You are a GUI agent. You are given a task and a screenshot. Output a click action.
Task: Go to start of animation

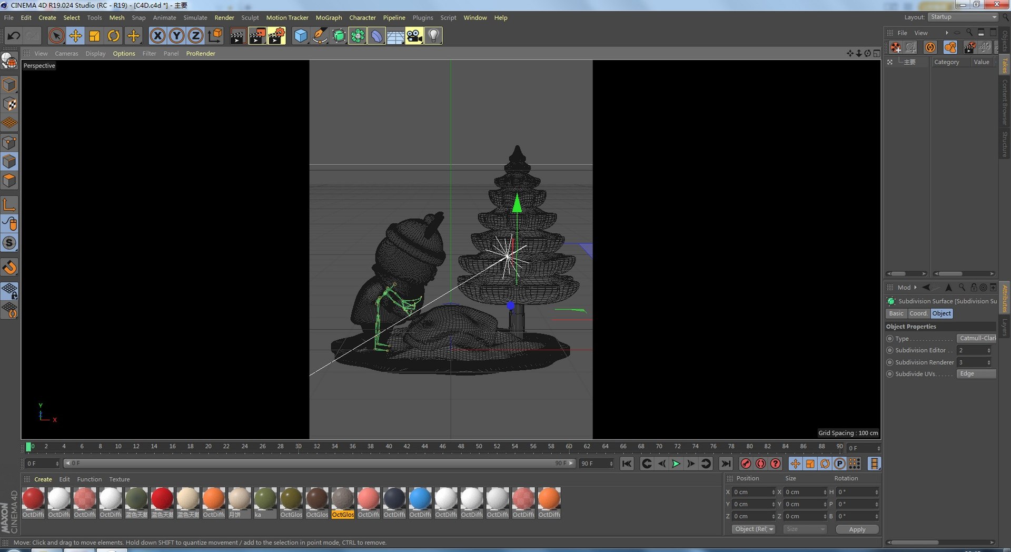click(627, 464)
